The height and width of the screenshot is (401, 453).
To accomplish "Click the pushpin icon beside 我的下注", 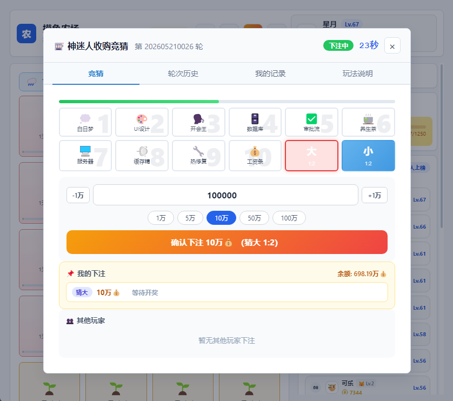I will (x=70, y=273).
